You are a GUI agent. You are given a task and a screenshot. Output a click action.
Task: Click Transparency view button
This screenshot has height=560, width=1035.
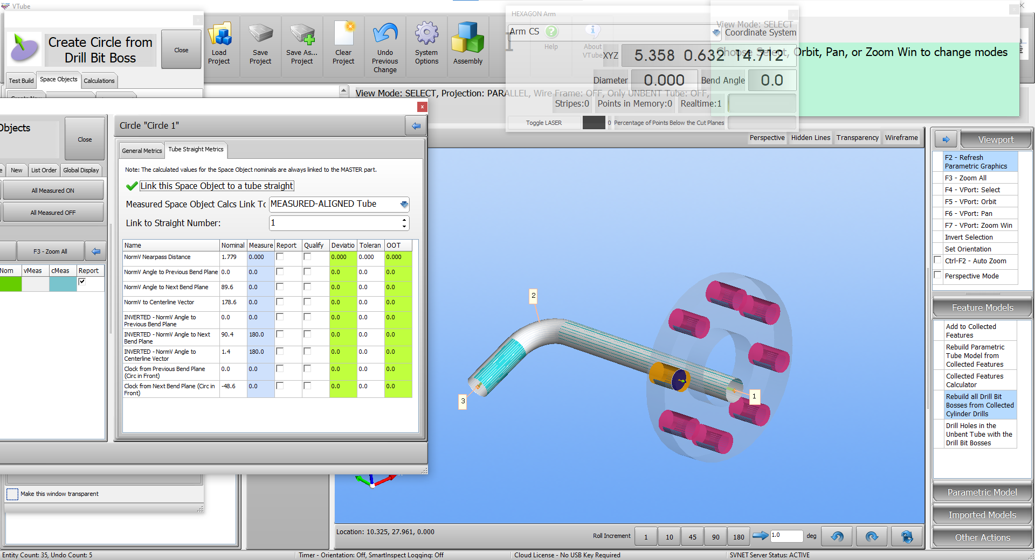click(x=858, y=138)
